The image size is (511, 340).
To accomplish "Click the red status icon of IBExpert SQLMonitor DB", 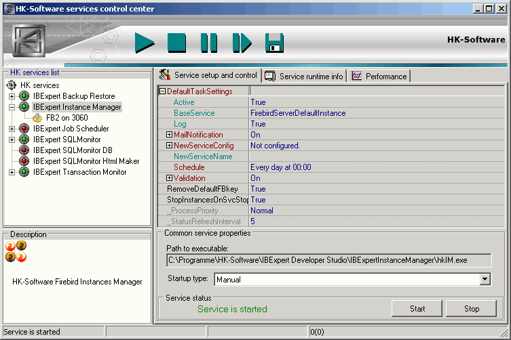I will tap(24, 150).
